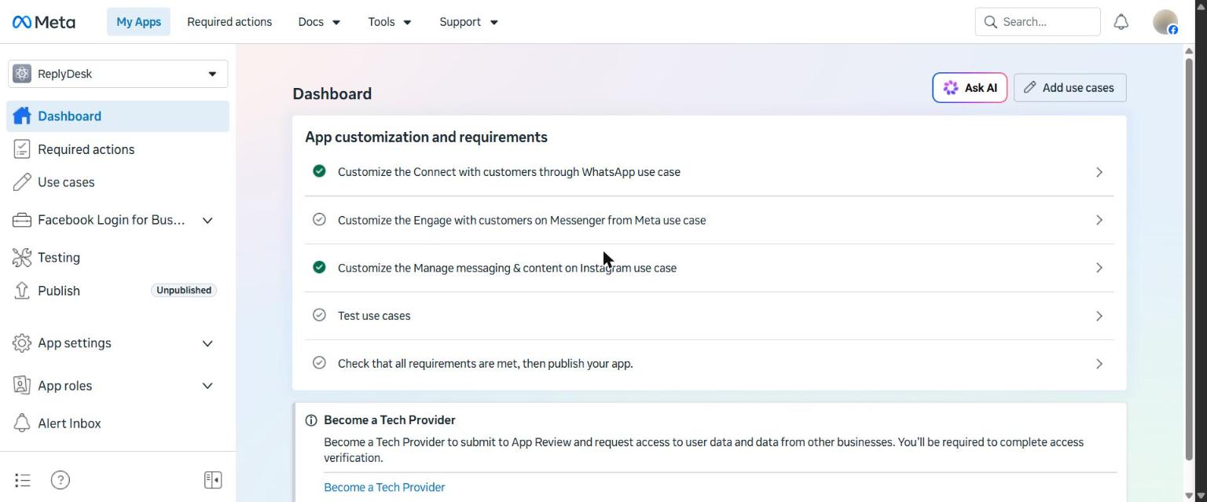This screenshot has height=502, width=1207.
Task: Click the pencil icon in Add use cases
Action: pyautogui.click(x=1029, y=88)
